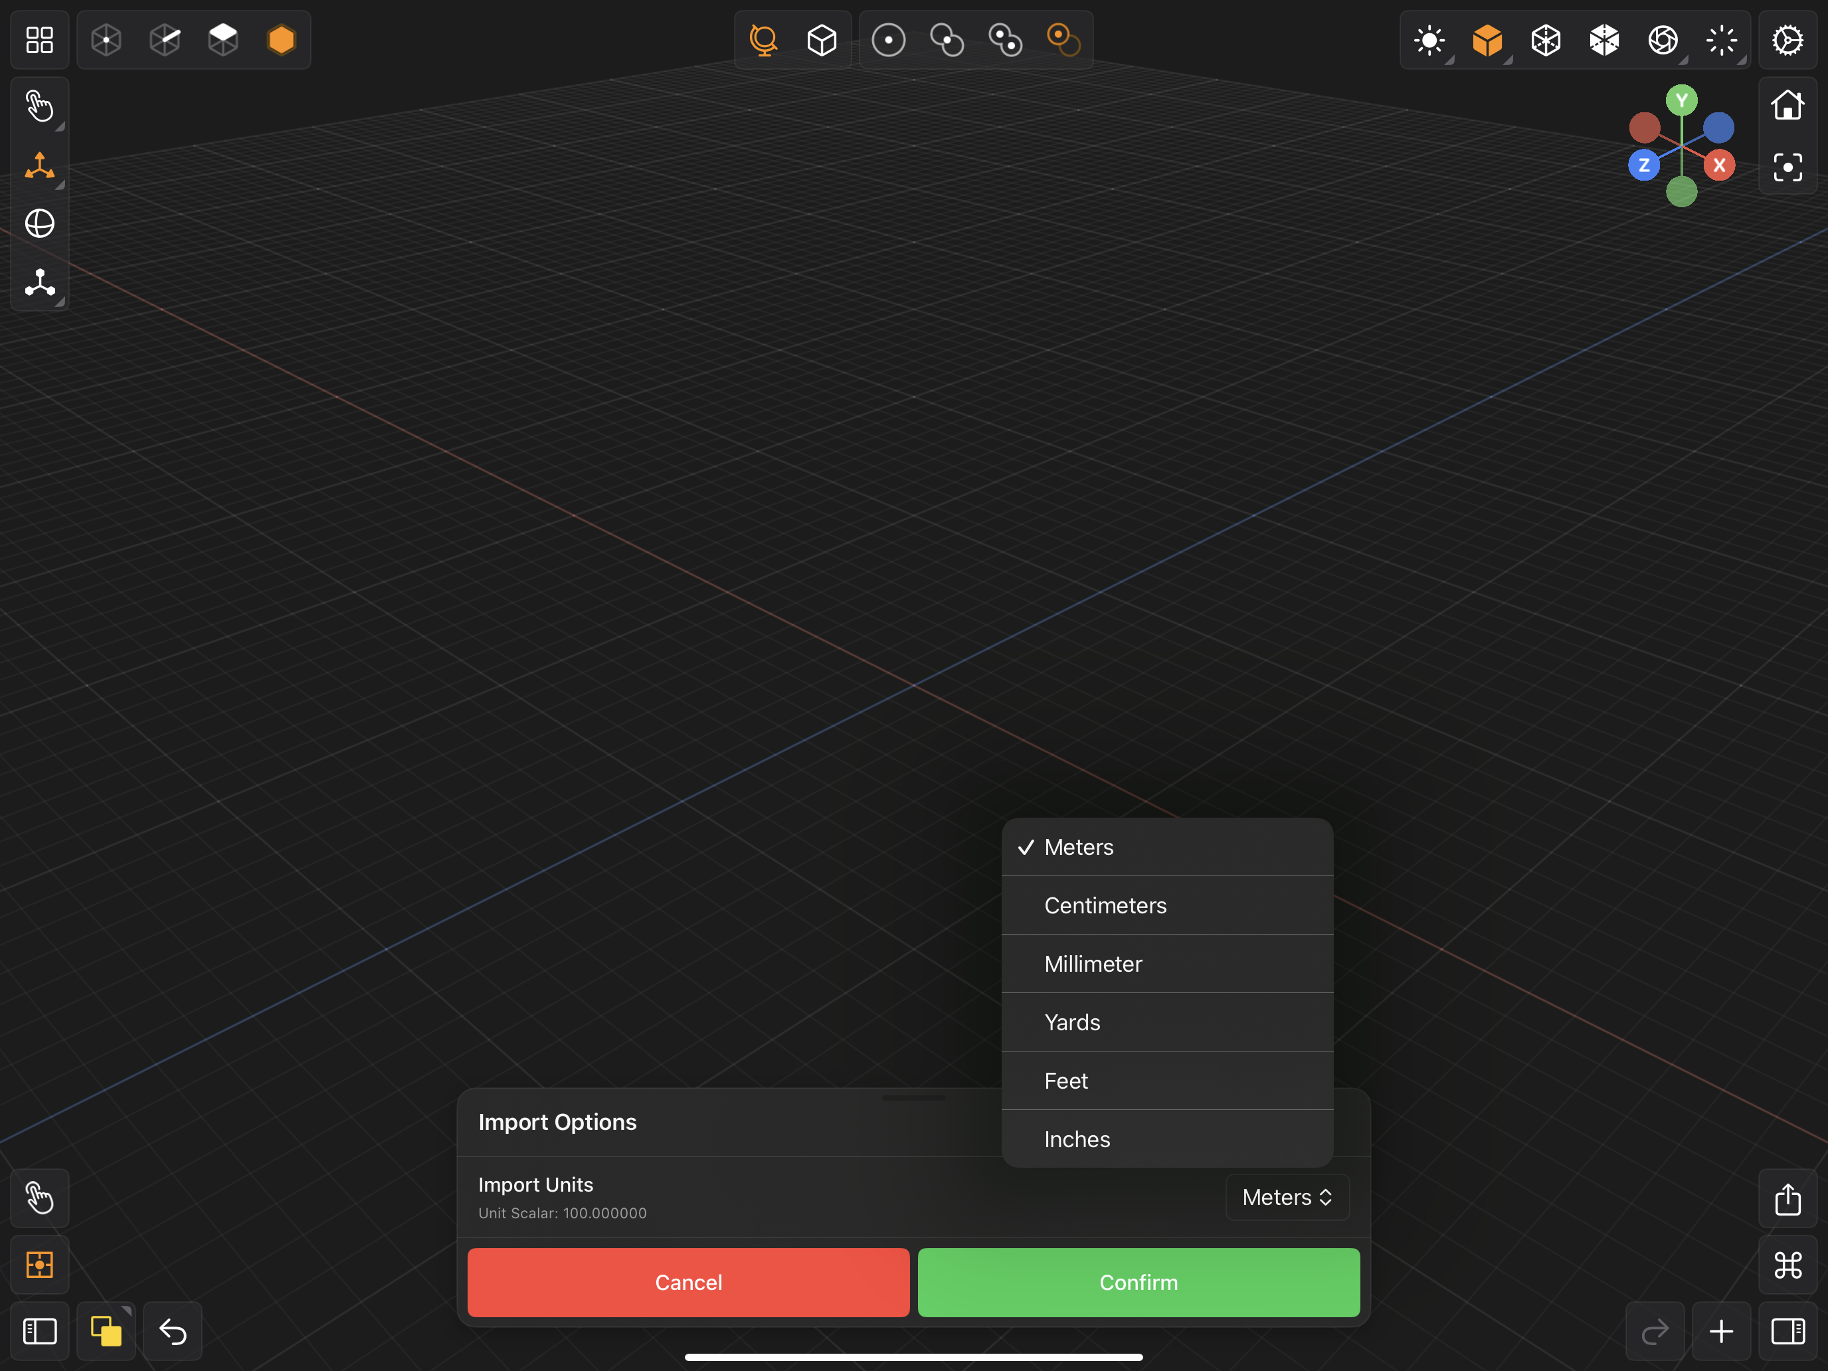Choose Millimeter from the units menu
1828x1371 pixels.
[x=1167, y=964]
